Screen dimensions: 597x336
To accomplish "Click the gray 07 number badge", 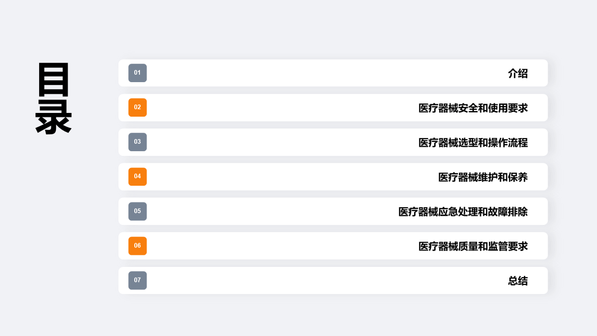I will point(138,280).
